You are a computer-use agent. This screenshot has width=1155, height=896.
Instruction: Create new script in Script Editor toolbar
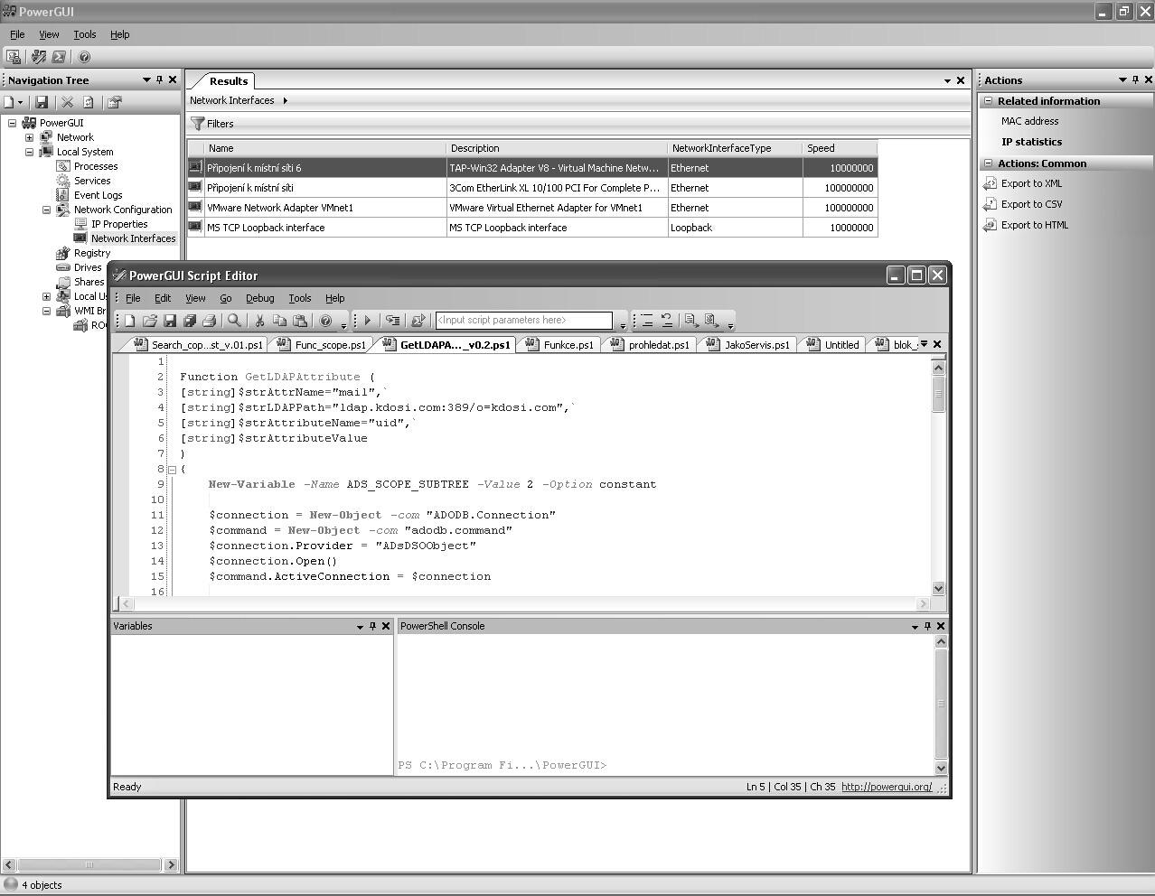pos(129,320)
